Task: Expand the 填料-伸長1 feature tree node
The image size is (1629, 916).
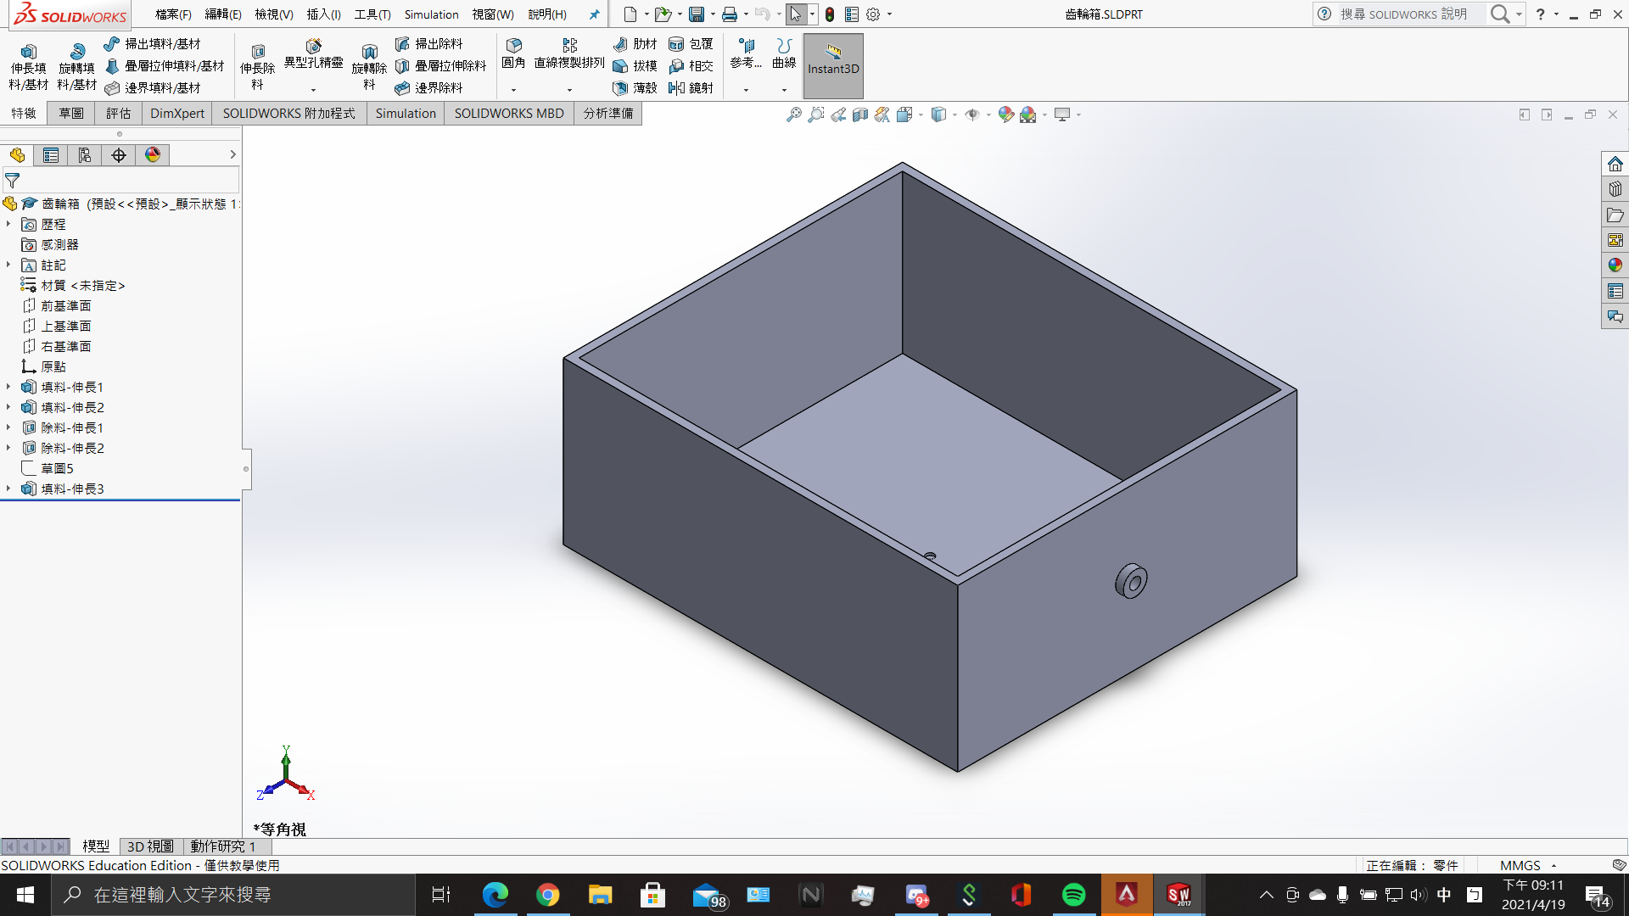Action: [x=8, y=387]
